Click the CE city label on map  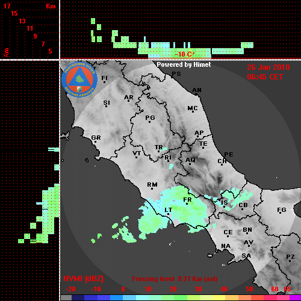[x=228, y=232]
